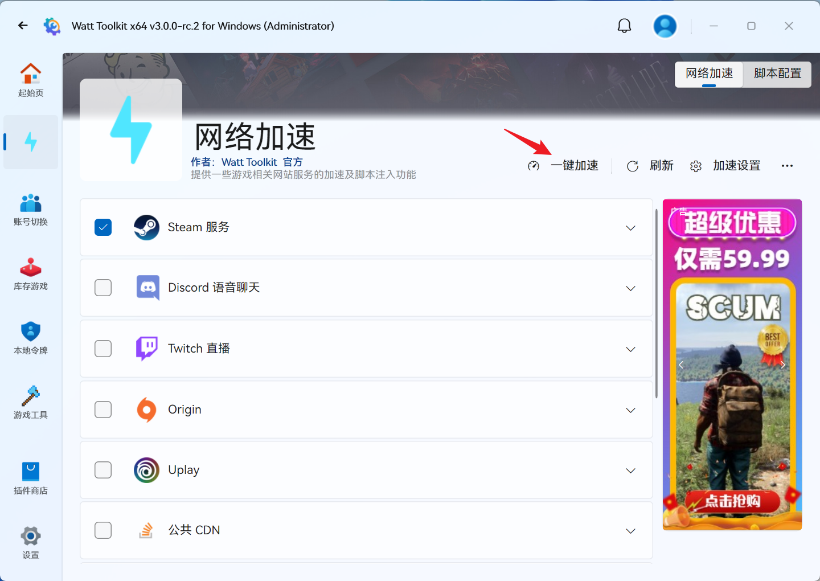Tick the Twitch 直播 checkbox
Viewport: 820px width, 581px height.
pyautogui.click(x=103, y=349)
